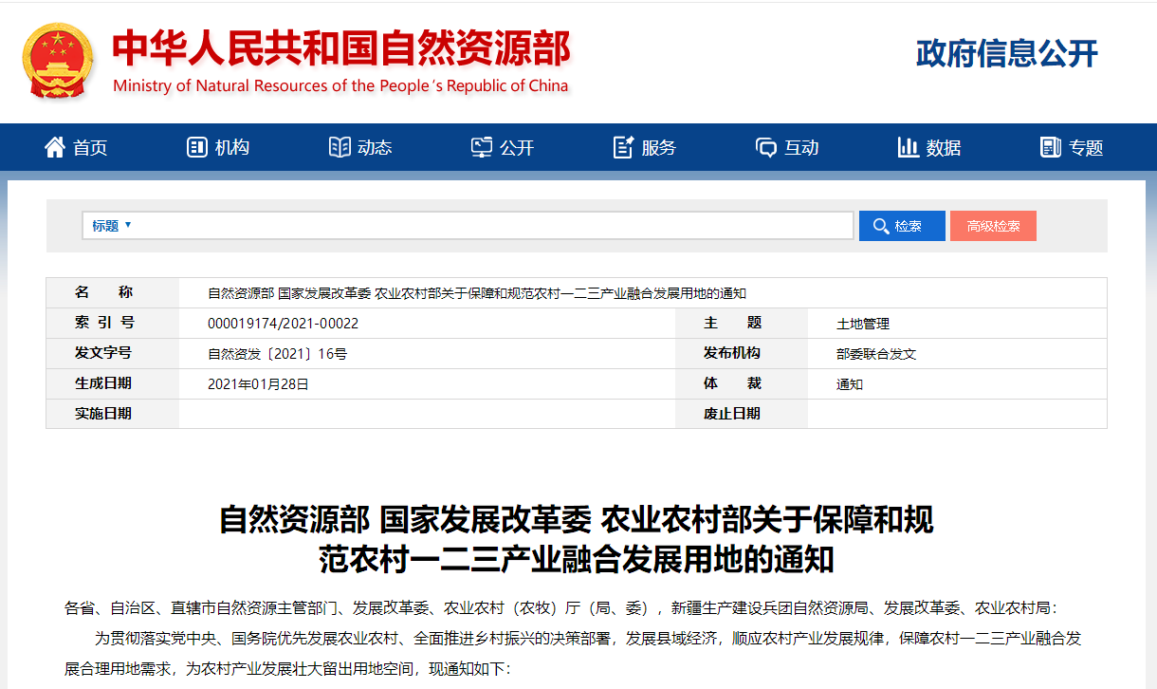
Task: Click the recipients paragraph starting 各省、自治区
Action: (x=560, y=608)
